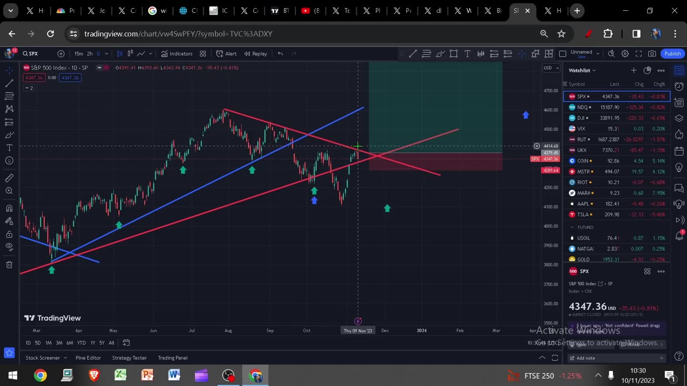Select the zoom in tool
This screenshot has height=386, width=687.
pos(9,191)
